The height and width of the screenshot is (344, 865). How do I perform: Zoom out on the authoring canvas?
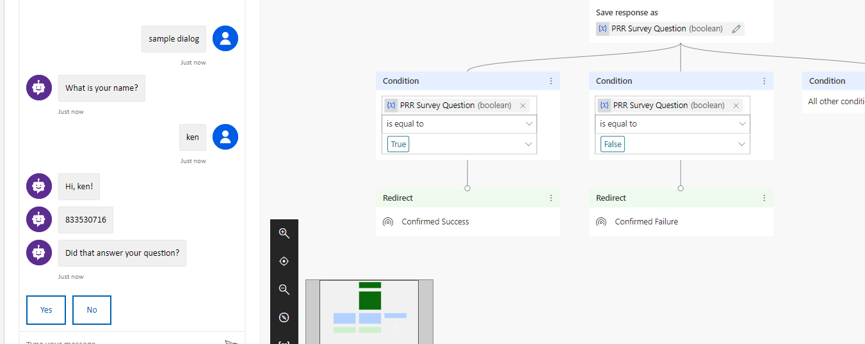[284, 290]
